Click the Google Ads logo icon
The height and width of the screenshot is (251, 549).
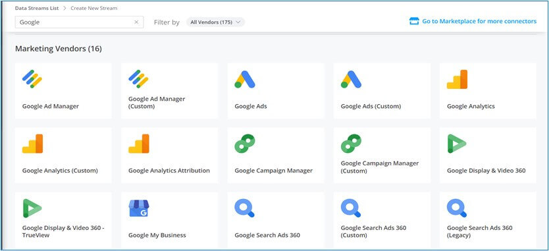[x=245, y=79]
